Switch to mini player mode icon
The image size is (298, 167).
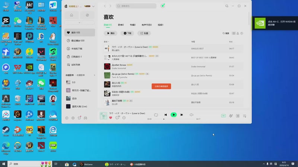227,6
